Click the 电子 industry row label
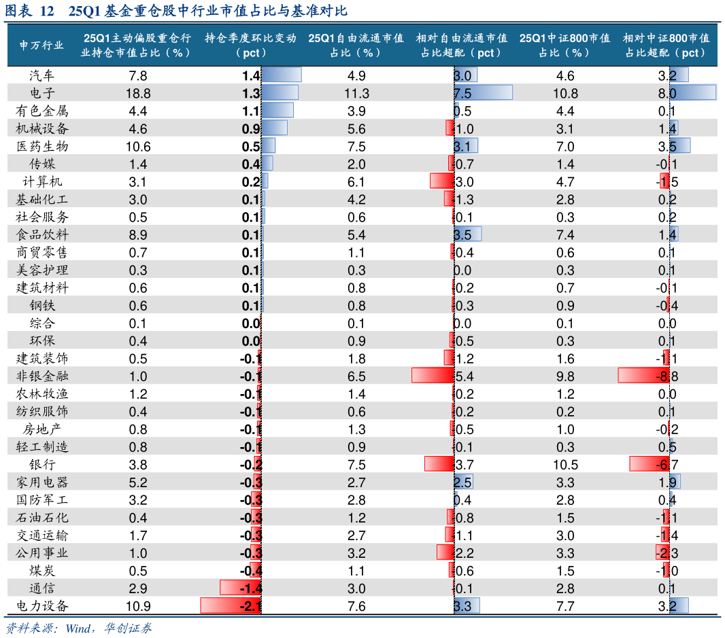Image resolution: width=725 pixels, height=638 pixels. pyautogui.click(x=42, y=93)
